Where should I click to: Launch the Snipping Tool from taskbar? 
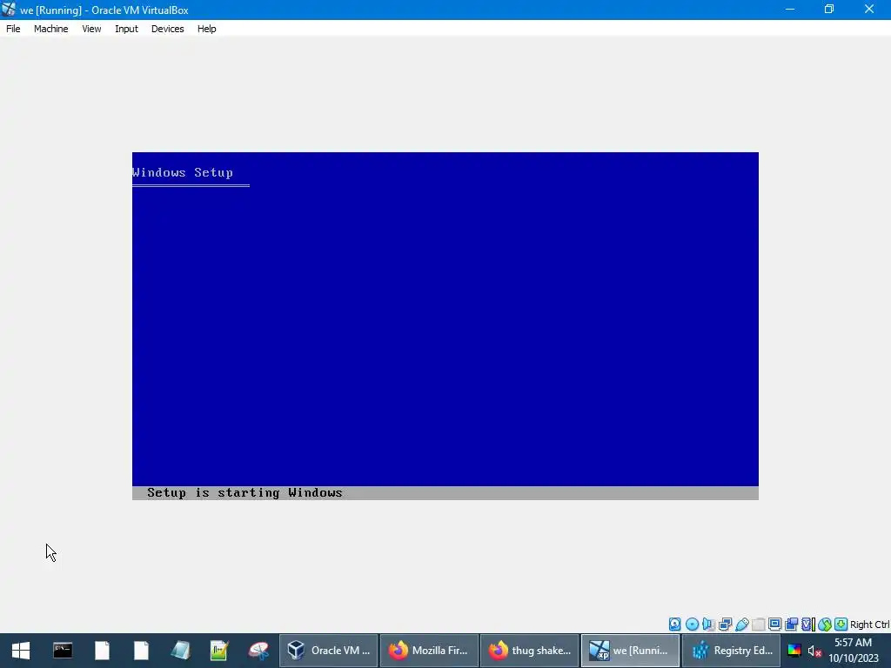coord(258,651)
